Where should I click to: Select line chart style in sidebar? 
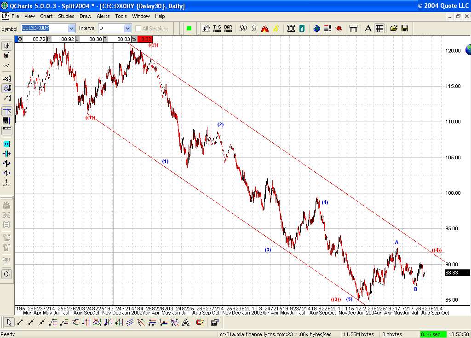6,65
